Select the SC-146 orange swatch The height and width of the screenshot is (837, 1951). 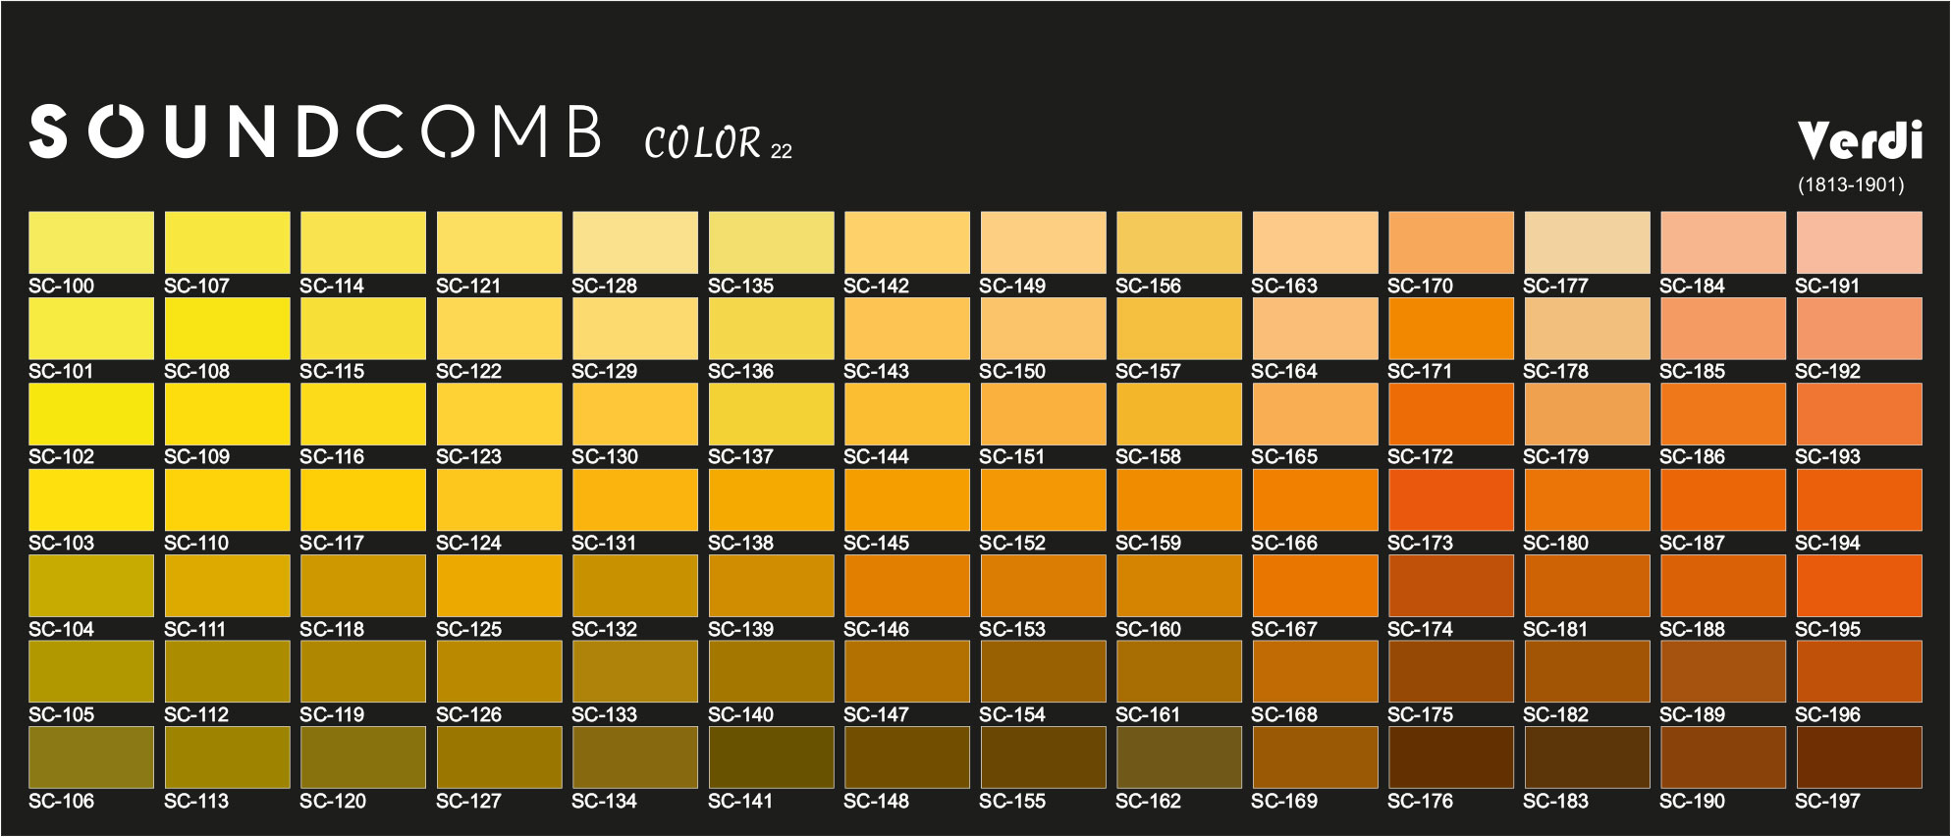907,586
